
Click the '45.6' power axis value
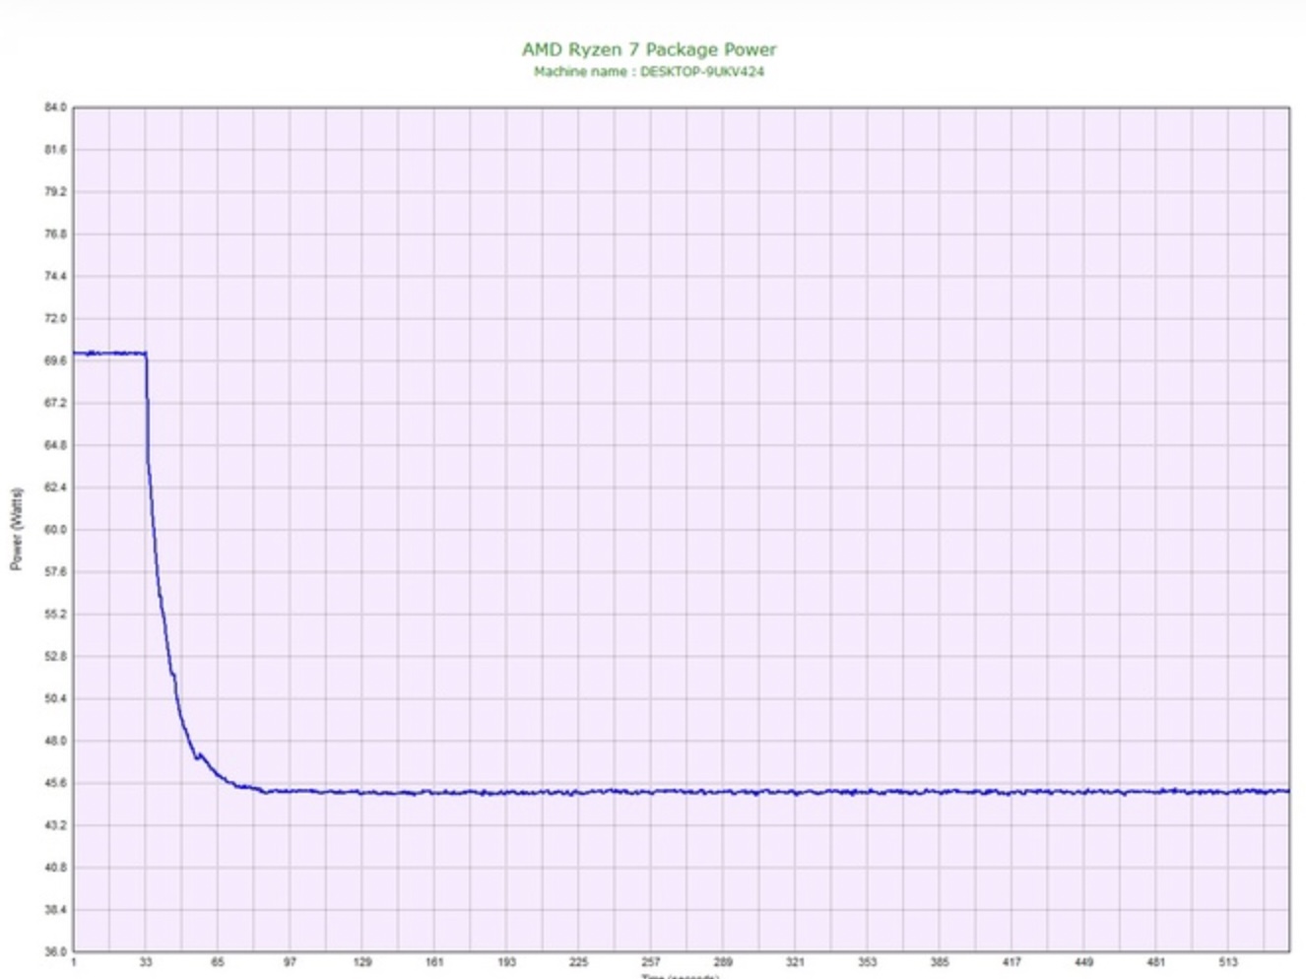(55, 783)
